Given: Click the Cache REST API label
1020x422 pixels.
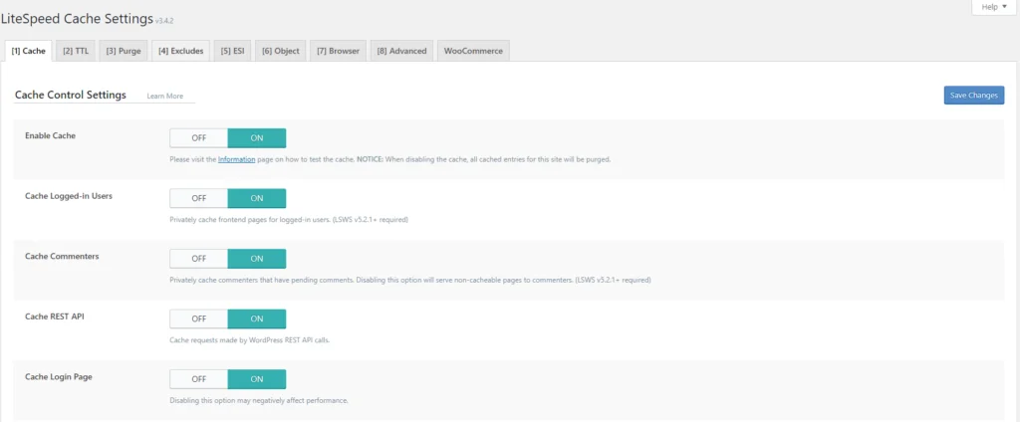Looking at the screenshot, I should pos(55,316).
